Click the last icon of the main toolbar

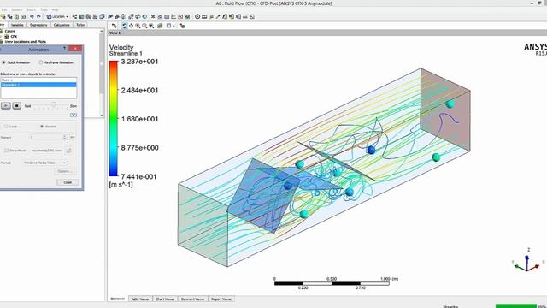tap(252, 16)
